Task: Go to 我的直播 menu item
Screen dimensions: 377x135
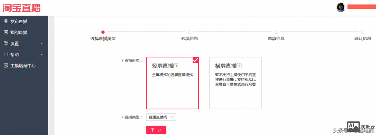Action: (x=19, y=32)
